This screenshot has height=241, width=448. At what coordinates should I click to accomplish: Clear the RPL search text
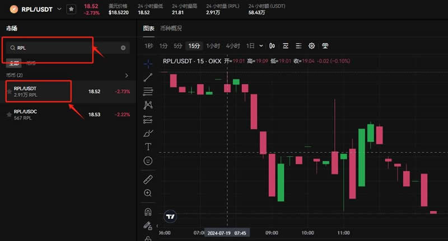pyautogui.click(x=123, y=48)
